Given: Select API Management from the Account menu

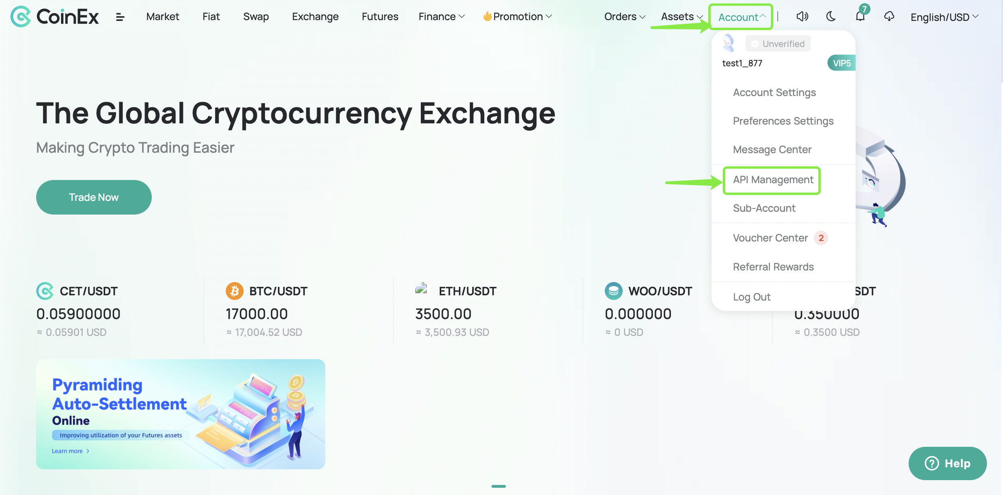Looking at the screenshot, I should pos(772,180).
